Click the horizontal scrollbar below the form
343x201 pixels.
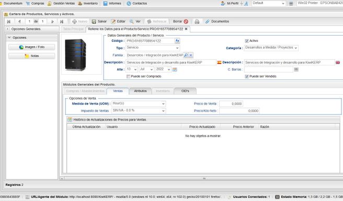[203, 178]
